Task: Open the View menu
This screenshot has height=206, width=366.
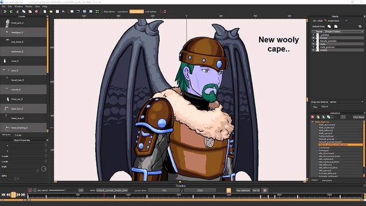Action: [x=38, y=6]
